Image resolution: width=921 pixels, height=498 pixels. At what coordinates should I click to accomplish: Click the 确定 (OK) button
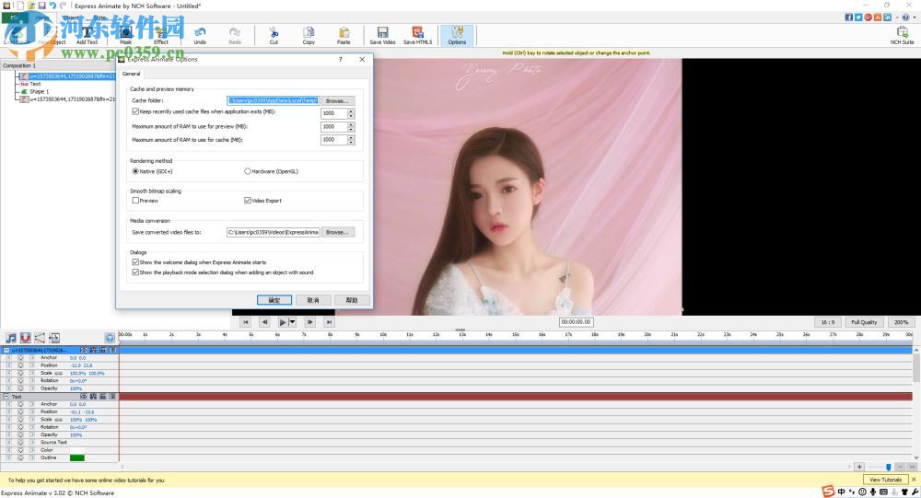(x=274, y=300)
